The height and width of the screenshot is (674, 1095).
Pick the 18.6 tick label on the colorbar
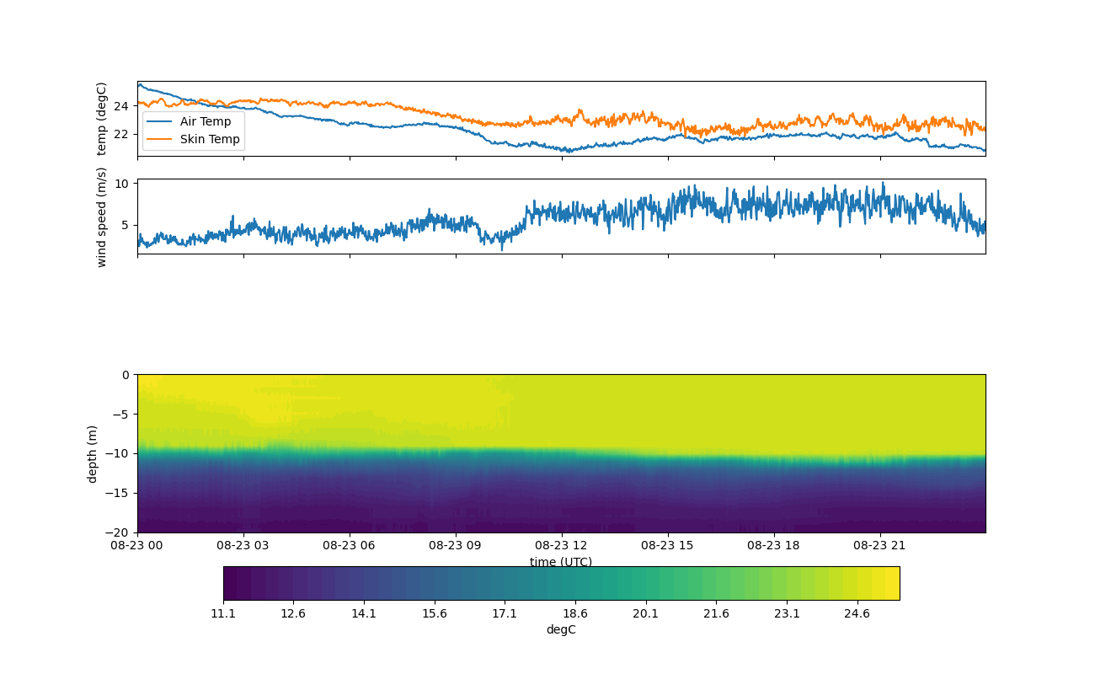(574, 614)
